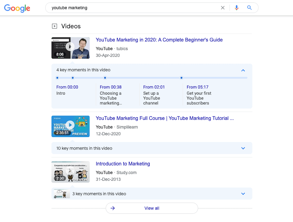Click the Study.com channel name
293x222 pixels.
coord(127,173)
